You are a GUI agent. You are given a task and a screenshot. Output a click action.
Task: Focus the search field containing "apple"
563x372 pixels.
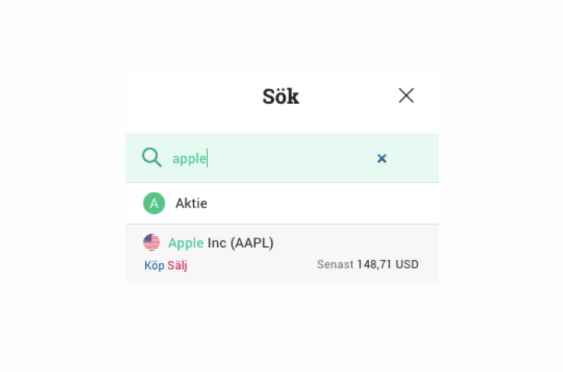coord(190,158)
